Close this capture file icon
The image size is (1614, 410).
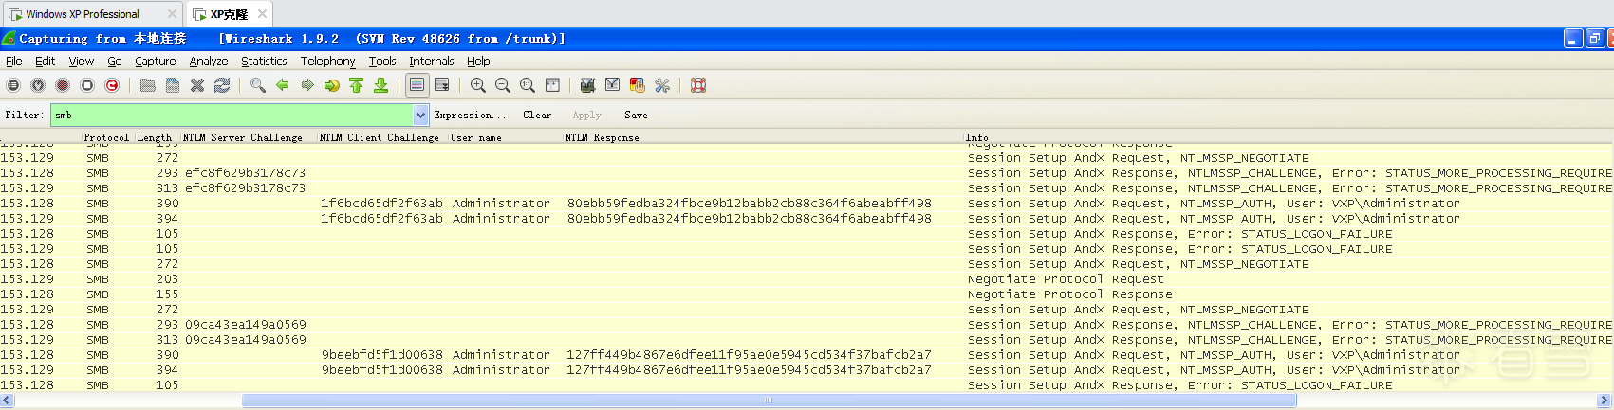[197, 85]
